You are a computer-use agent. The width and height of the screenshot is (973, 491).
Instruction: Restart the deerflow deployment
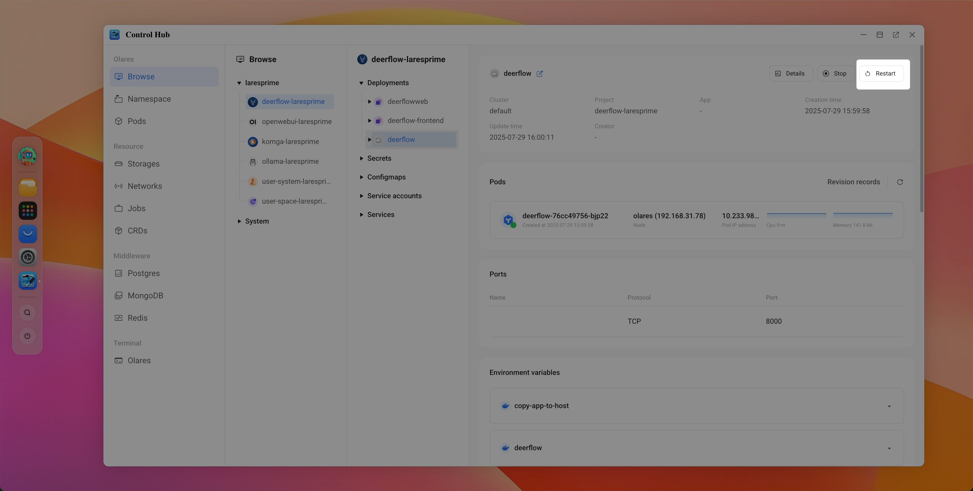click(881, 74)
